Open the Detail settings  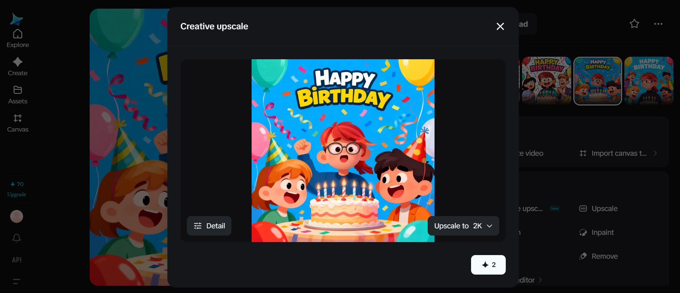tap(209, 226)
